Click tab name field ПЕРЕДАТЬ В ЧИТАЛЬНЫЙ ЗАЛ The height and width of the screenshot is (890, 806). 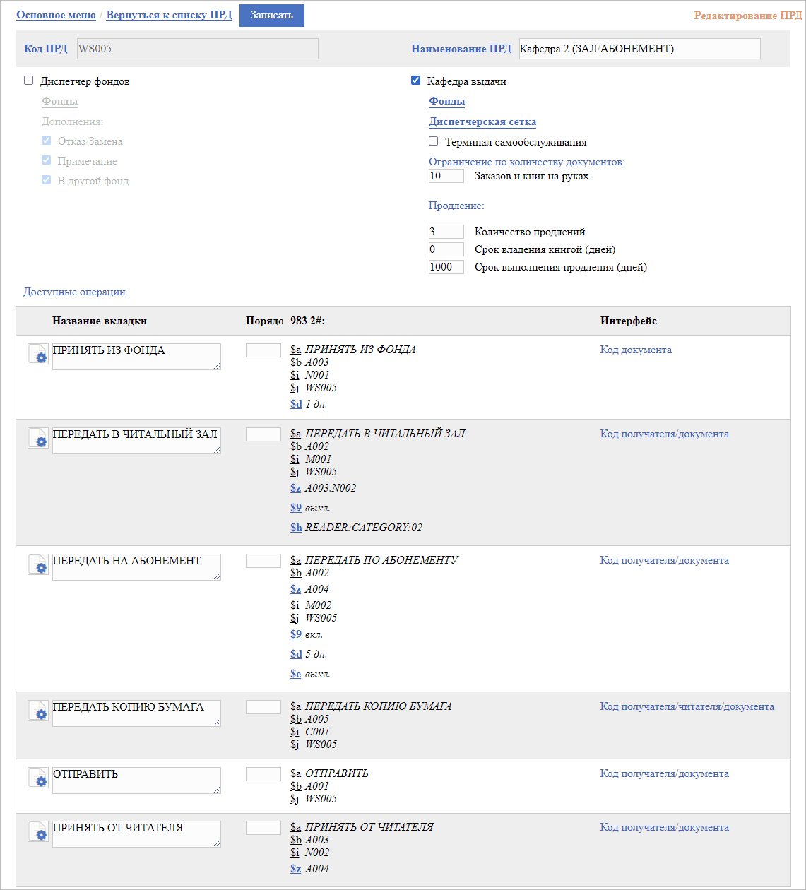pyautogui.click(x=136, y=441)
